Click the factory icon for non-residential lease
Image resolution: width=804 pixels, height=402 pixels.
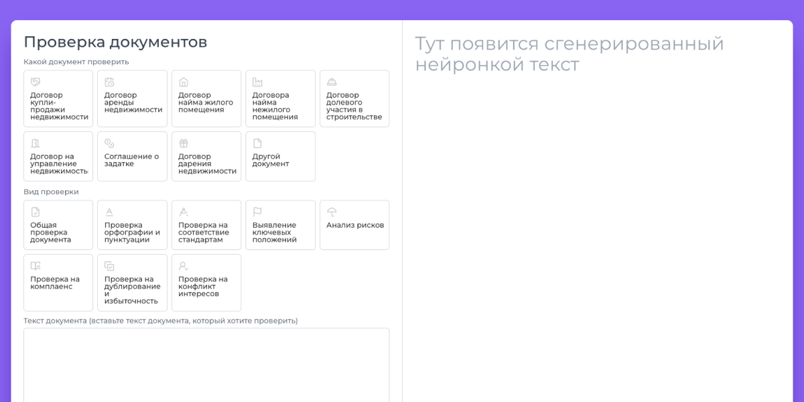tap(257, 82)
